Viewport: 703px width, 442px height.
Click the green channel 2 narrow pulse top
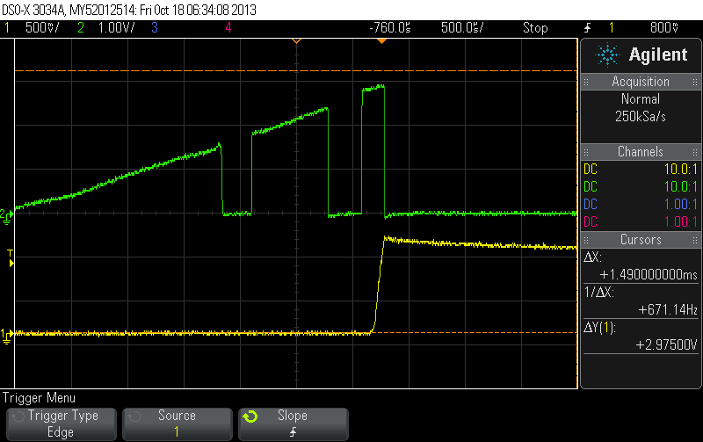click(x=373, y=88)
